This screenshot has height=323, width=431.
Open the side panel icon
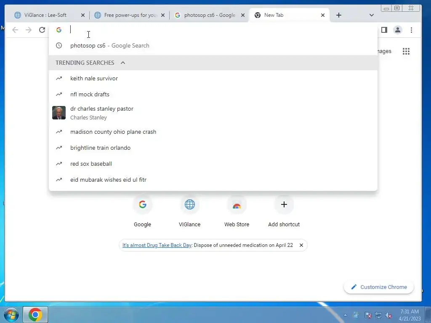click(x=384, y=30)
